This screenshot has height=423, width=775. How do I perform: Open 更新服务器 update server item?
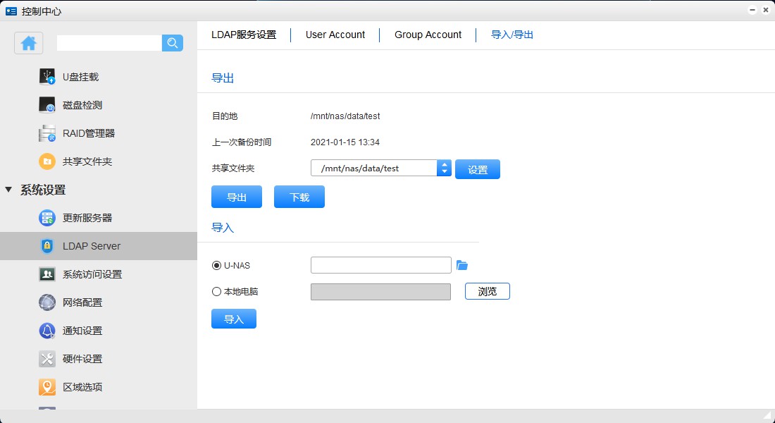(87, 218)
